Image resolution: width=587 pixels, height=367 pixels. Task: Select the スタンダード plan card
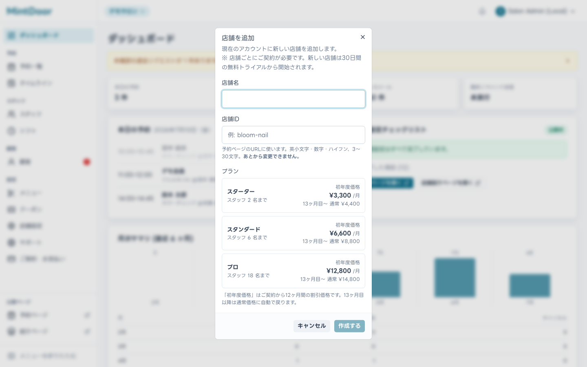pyautogui.click(x=293, y=233)
